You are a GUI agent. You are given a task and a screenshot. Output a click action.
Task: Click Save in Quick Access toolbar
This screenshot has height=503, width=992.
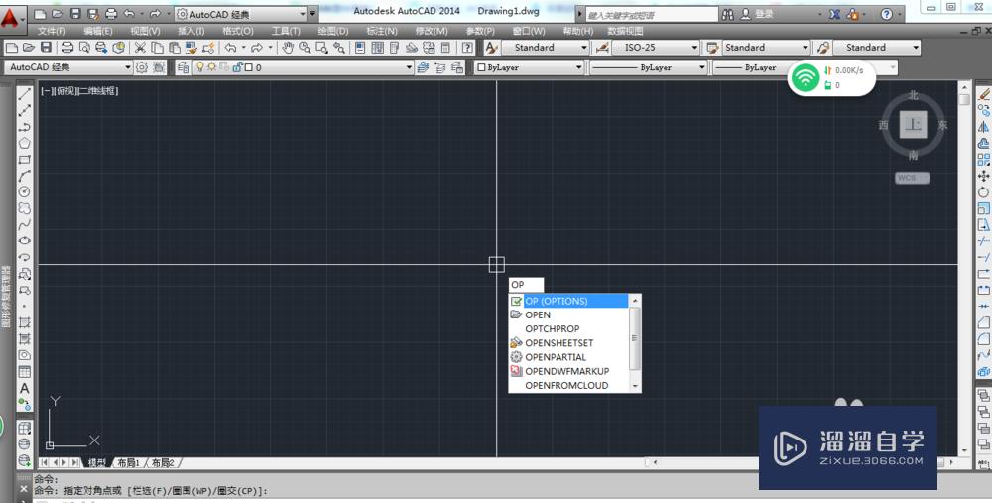click(x=75, y=13)
